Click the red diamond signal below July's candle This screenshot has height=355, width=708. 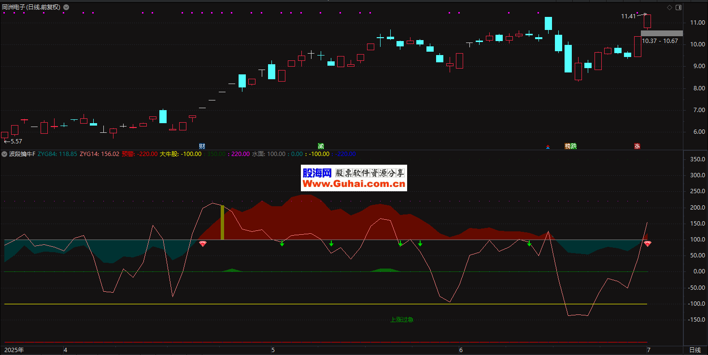648,244
